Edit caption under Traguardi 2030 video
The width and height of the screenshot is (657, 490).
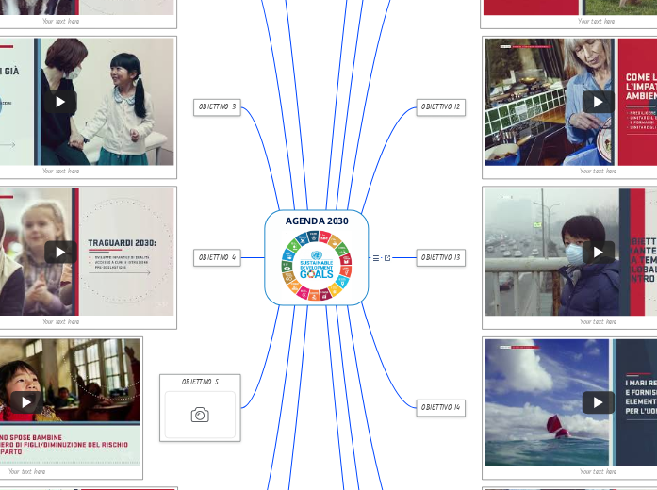pos(60,321)
